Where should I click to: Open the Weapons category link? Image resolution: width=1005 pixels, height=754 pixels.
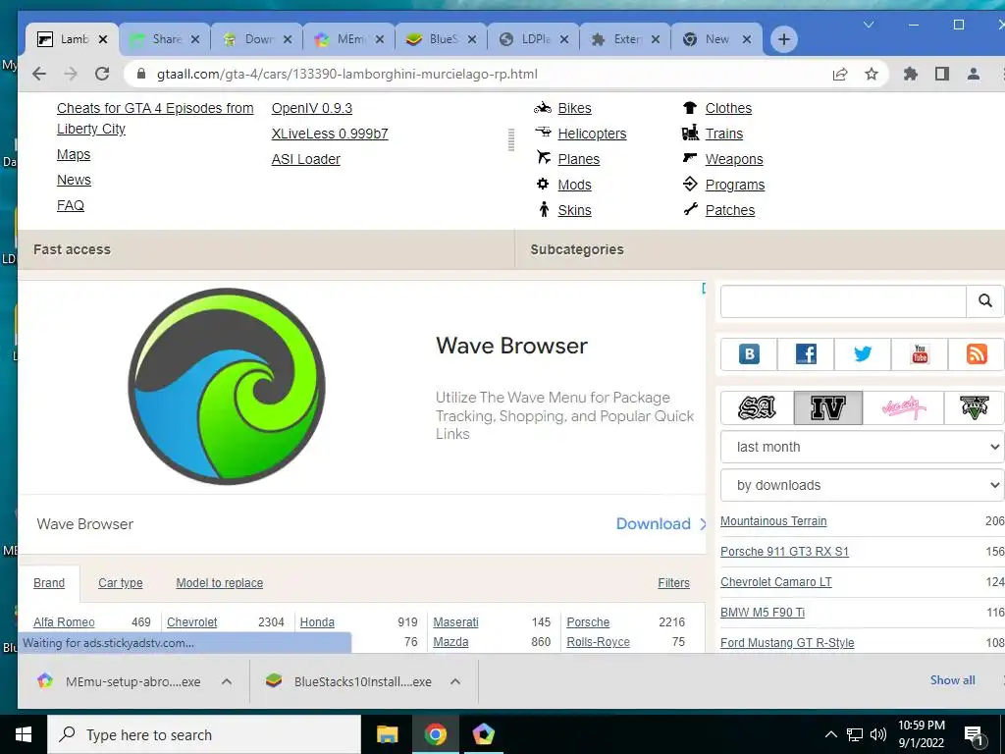[x=734, y=160]
